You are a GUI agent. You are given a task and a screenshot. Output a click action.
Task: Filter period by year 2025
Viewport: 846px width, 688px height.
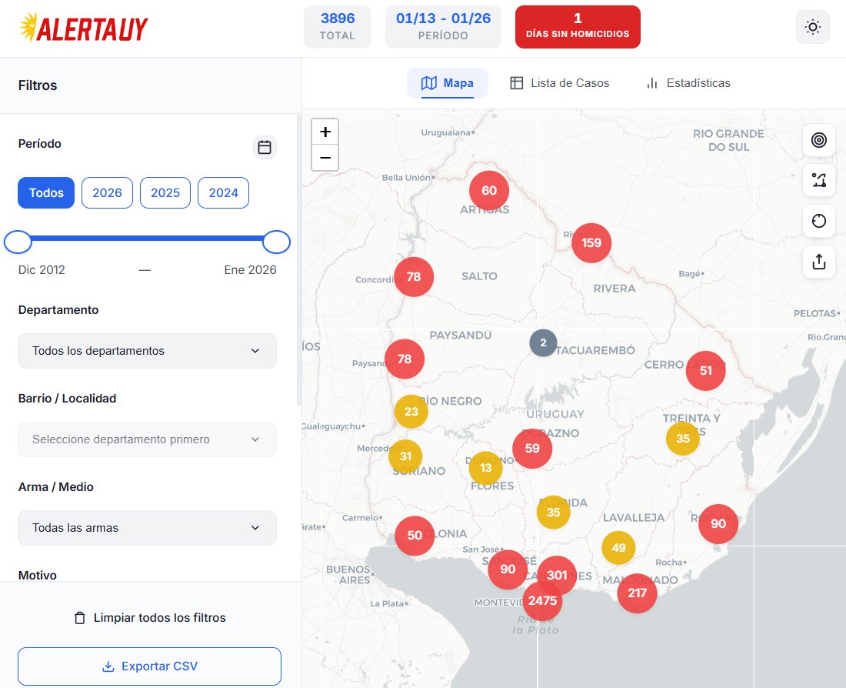(x=165, y=193)
